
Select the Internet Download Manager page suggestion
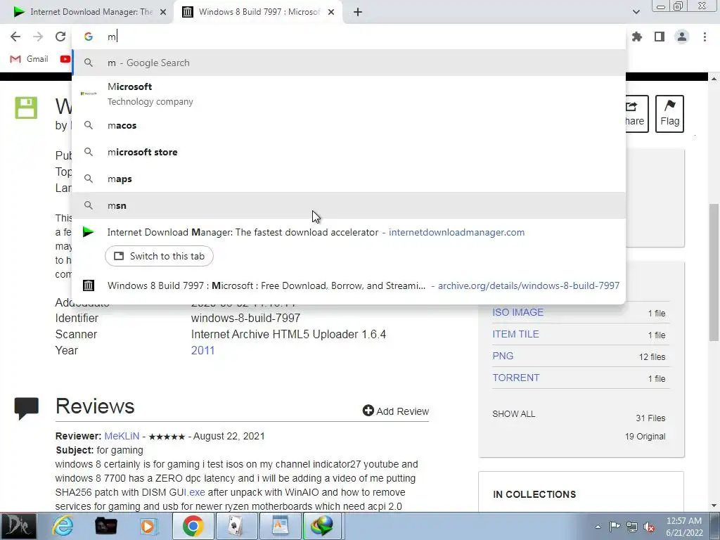click(349, 232)
